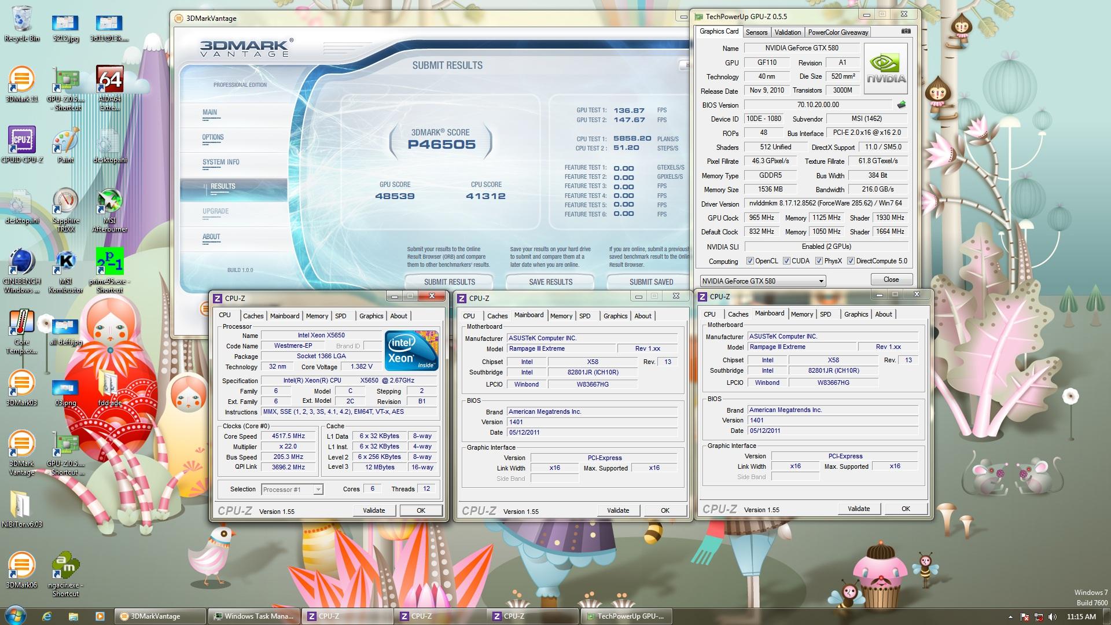Open Memory tab in middle CPU-Z window
This screenshot has height=625, width=1111.
tap(561, 316)
